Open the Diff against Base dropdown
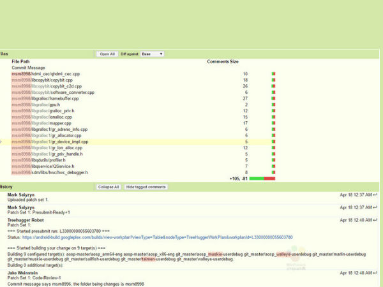 [152, 54]
